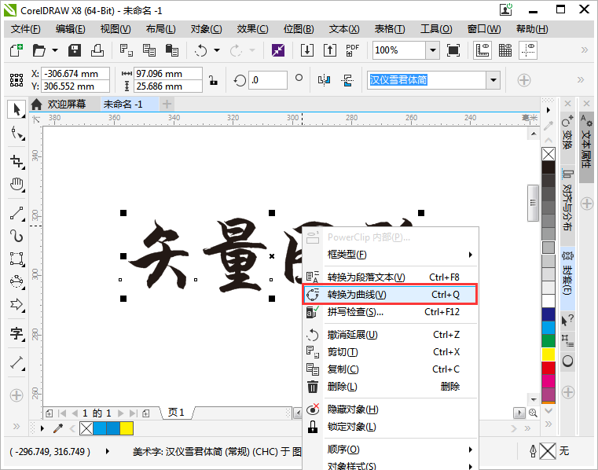The image size is (598, 470).
Task: Select the Pan hand tool
Action: point(16,185)
